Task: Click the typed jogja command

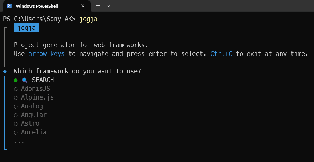Action: tap(88, 19)
